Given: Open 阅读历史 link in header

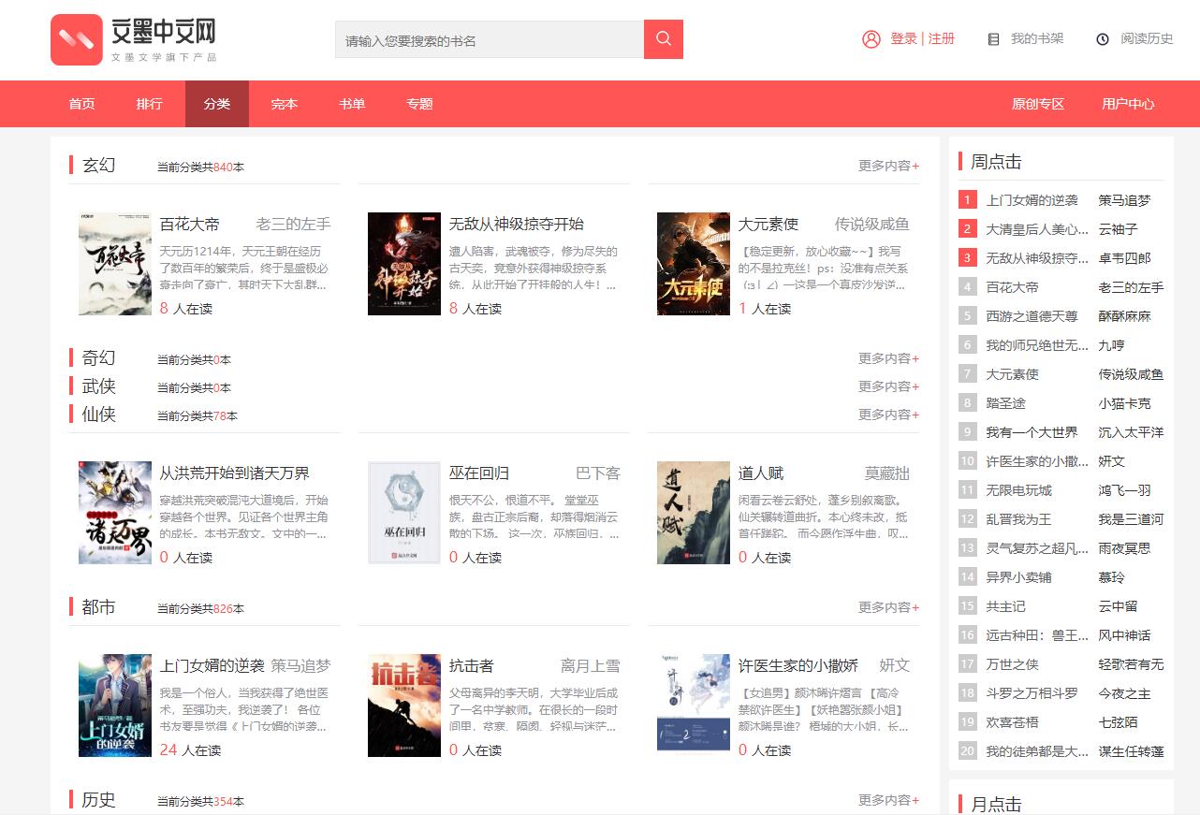Looking at the screenshot, I should click(x=1148, y=38).
